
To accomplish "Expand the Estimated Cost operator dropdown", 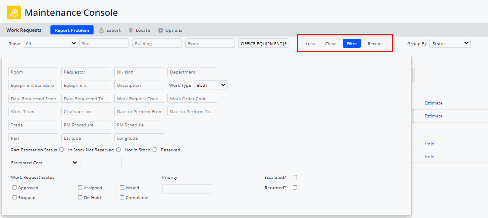I will (62, 163).
